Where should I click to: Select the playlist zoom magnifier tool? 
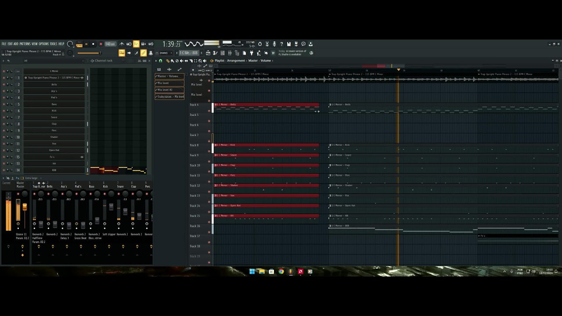(200, 61)
